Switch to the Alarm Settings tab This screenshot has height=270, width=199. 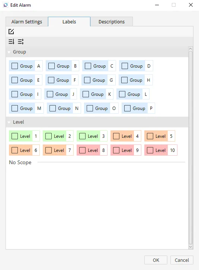(27, 22)
